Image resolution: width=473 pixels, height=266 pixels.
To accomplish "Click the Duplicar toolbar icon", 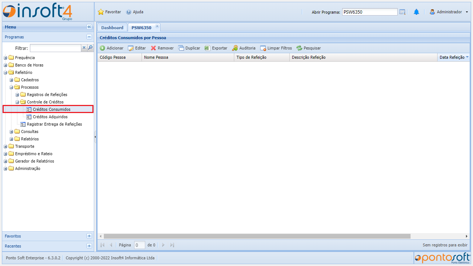I will tap(181, 48).
